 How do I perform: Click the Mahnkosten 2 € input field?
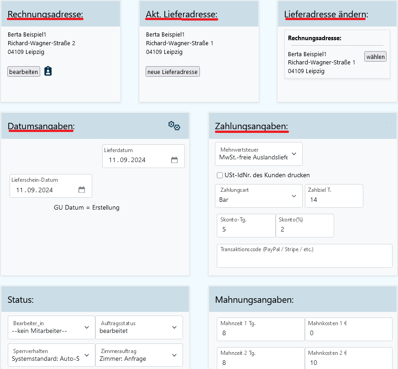[348, 363]
